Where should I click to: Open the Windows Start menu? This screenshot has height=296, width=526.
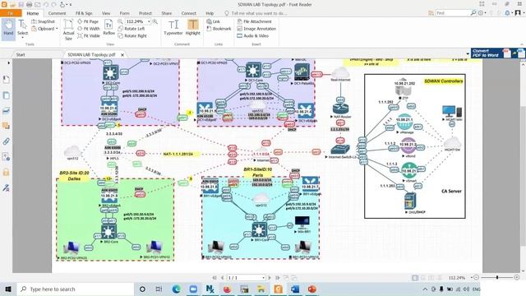8,289
